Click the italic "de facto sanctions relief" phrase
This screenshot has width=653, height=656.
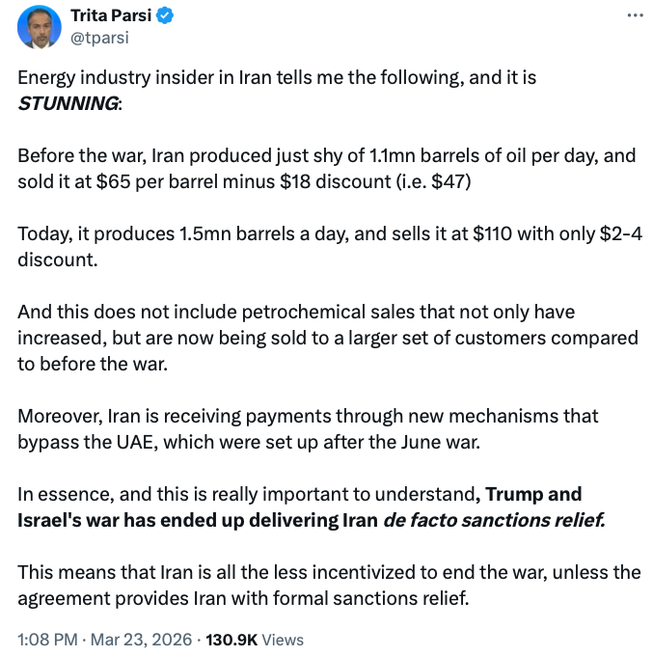pos(492,522)
